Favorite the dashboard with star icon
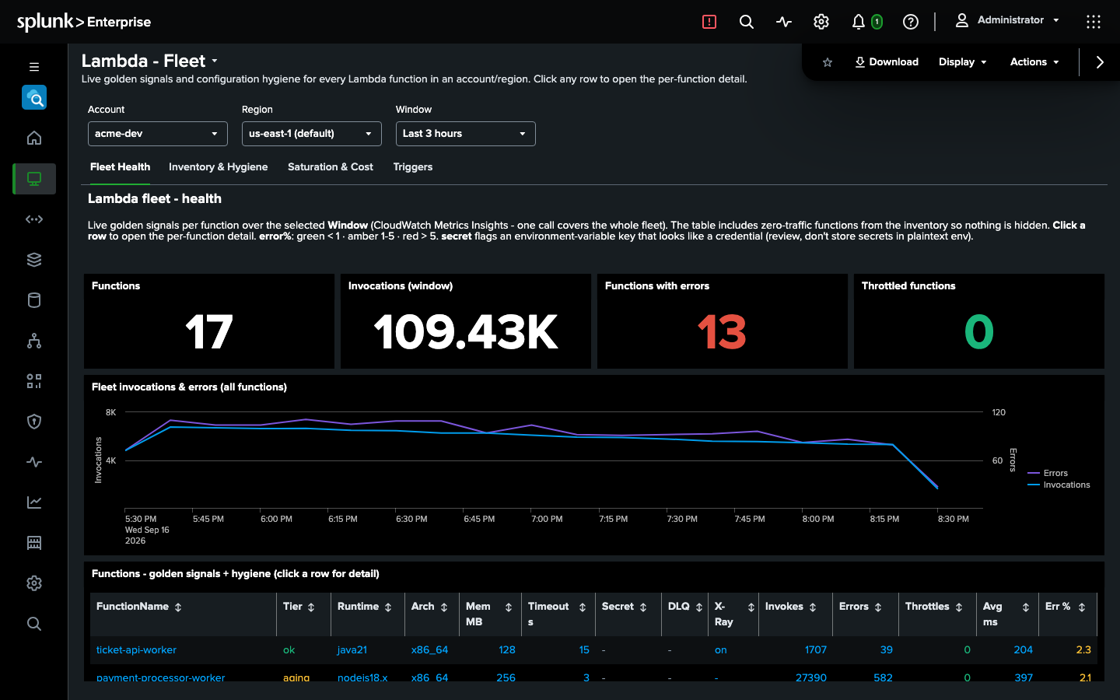1120x700 pixels. (x=828, y=62)
